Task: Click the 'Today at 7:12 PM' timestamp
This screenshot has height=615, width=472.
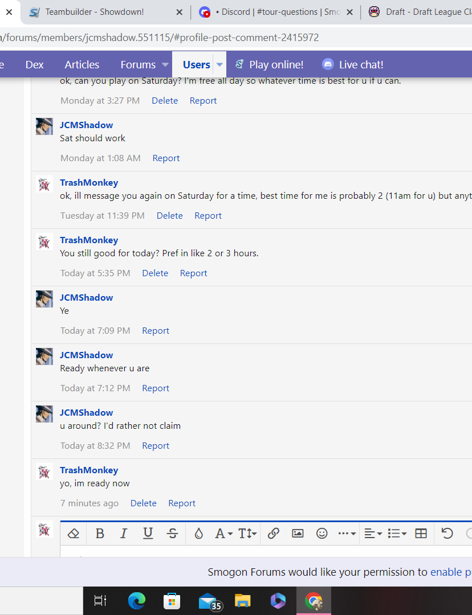Action: [95, 388]
